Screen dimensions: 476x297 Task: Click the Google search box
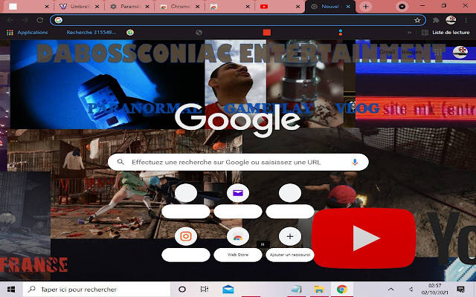tap(238, 162)
